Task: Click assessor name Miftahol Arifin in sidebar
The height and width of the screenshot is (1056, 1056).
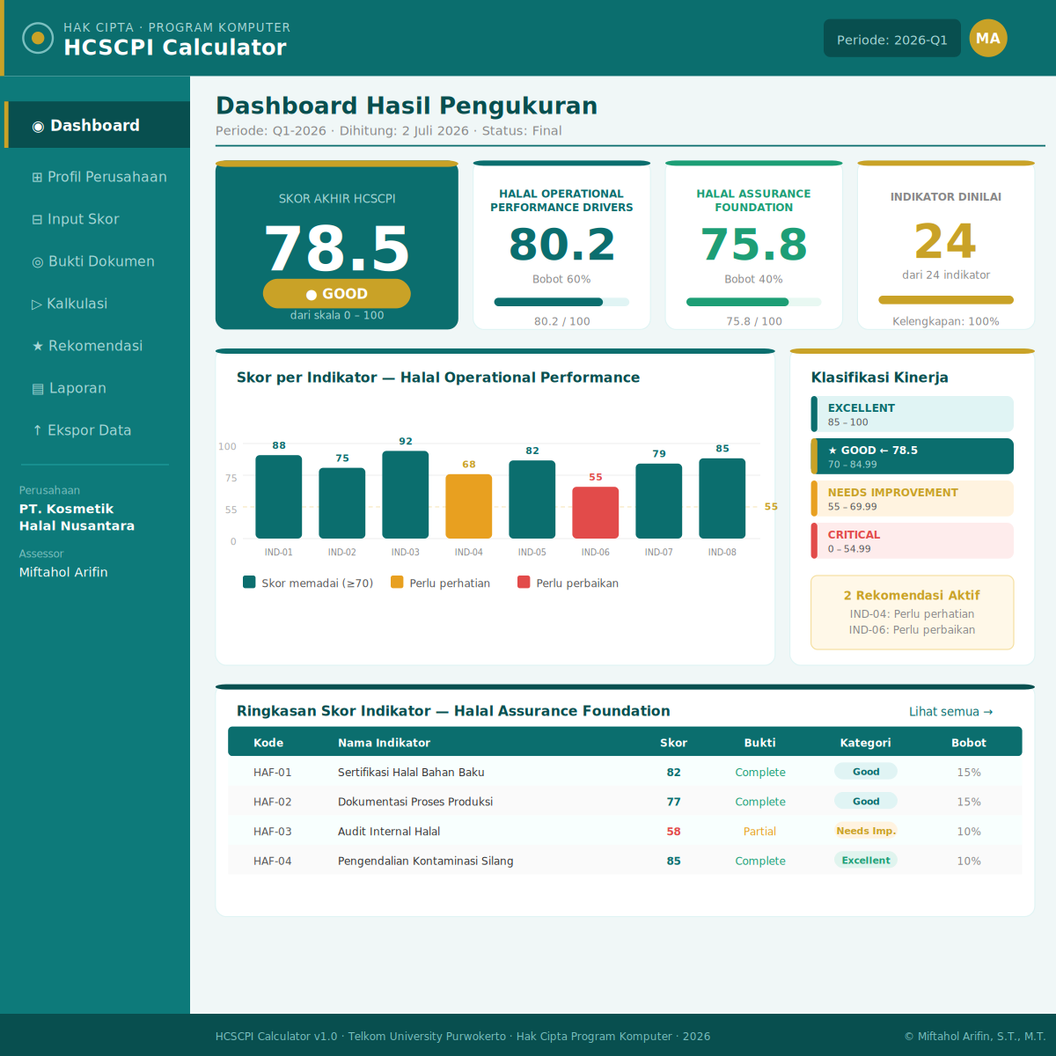Action: (x=63, y=572)
